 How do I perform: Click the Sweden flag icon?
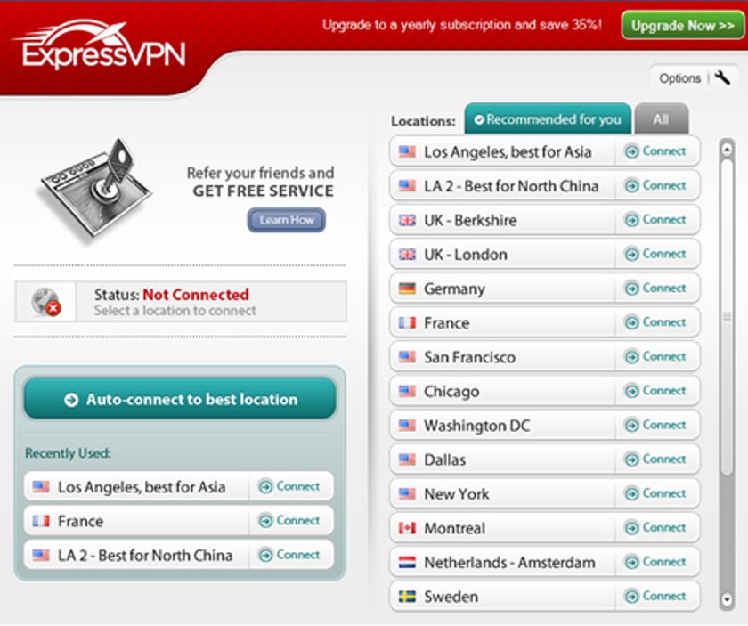coord(407,597)
